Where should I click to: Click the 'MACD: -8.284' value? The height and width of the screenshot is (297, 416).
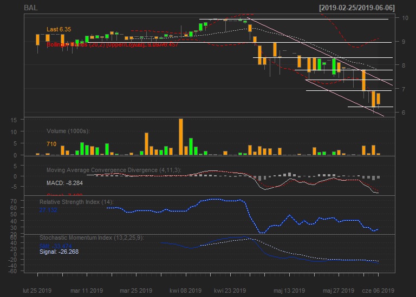pos(64,183)
